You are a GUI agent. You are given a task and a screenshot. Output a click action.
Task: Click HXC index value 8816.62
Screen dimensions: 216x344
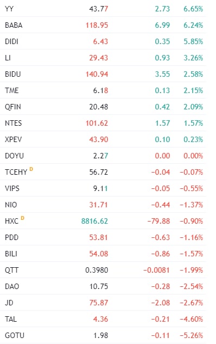(x=94, y=221)
